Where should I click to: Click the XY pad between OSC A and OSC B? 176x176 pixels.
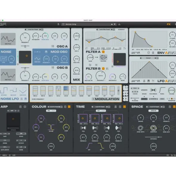(x=25, y=57)
